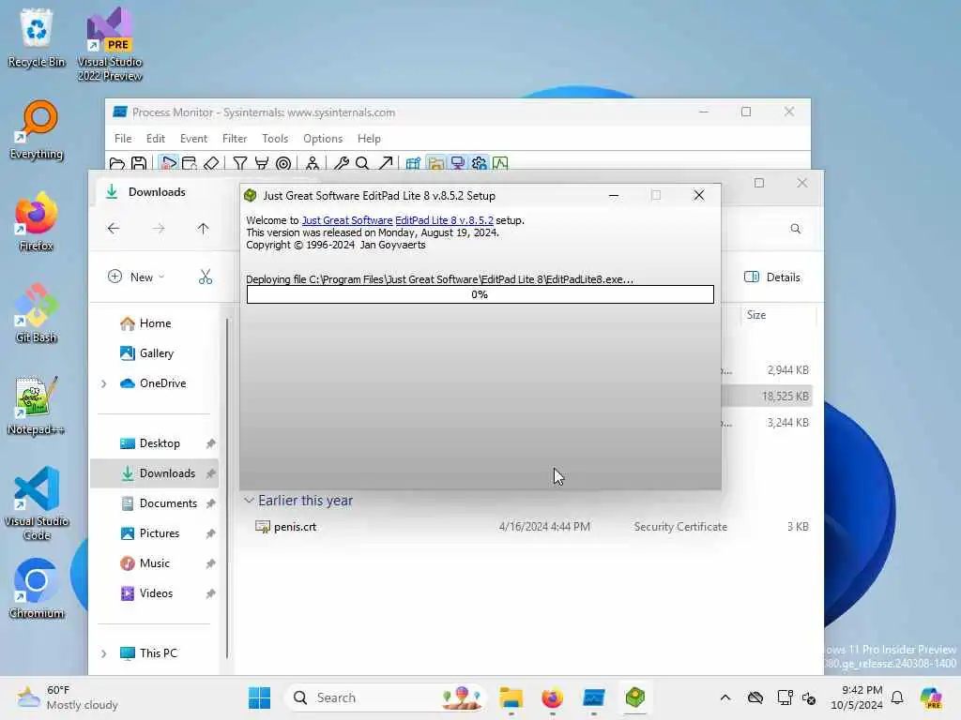Click the Visual Studio Code desktop icon

tap(37, 503)
